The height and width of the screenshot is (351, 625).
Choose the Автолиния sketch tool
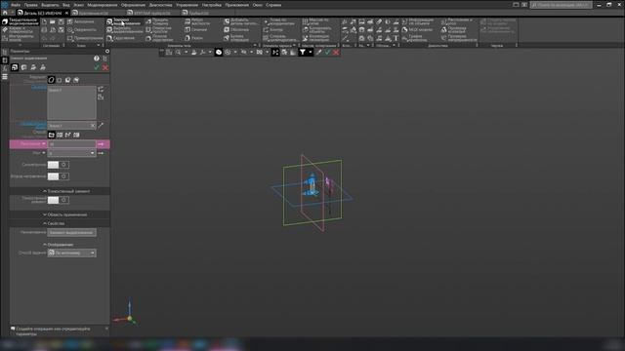tap(81, 21)
